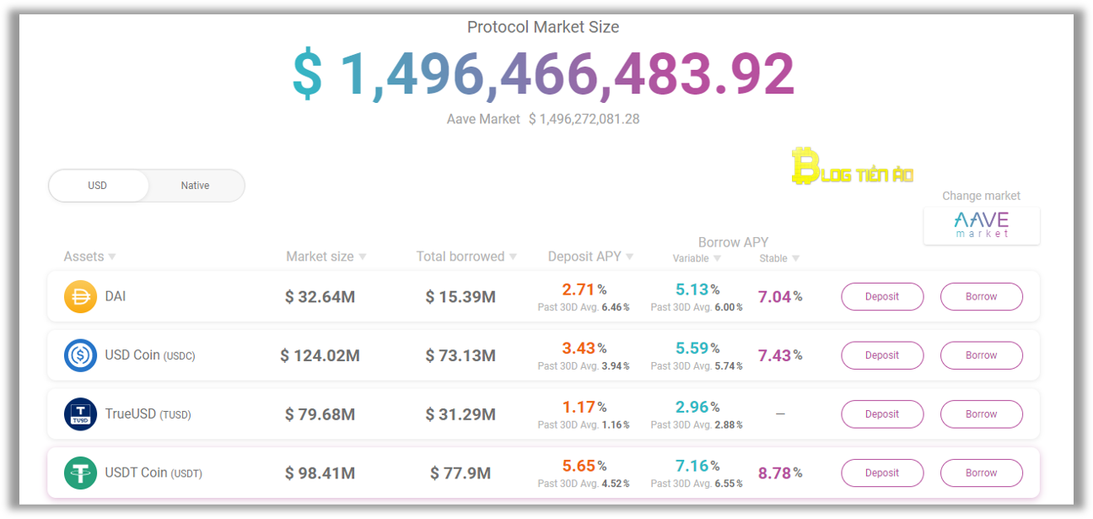Click the $ 124.02M market size value

(320, 356)
